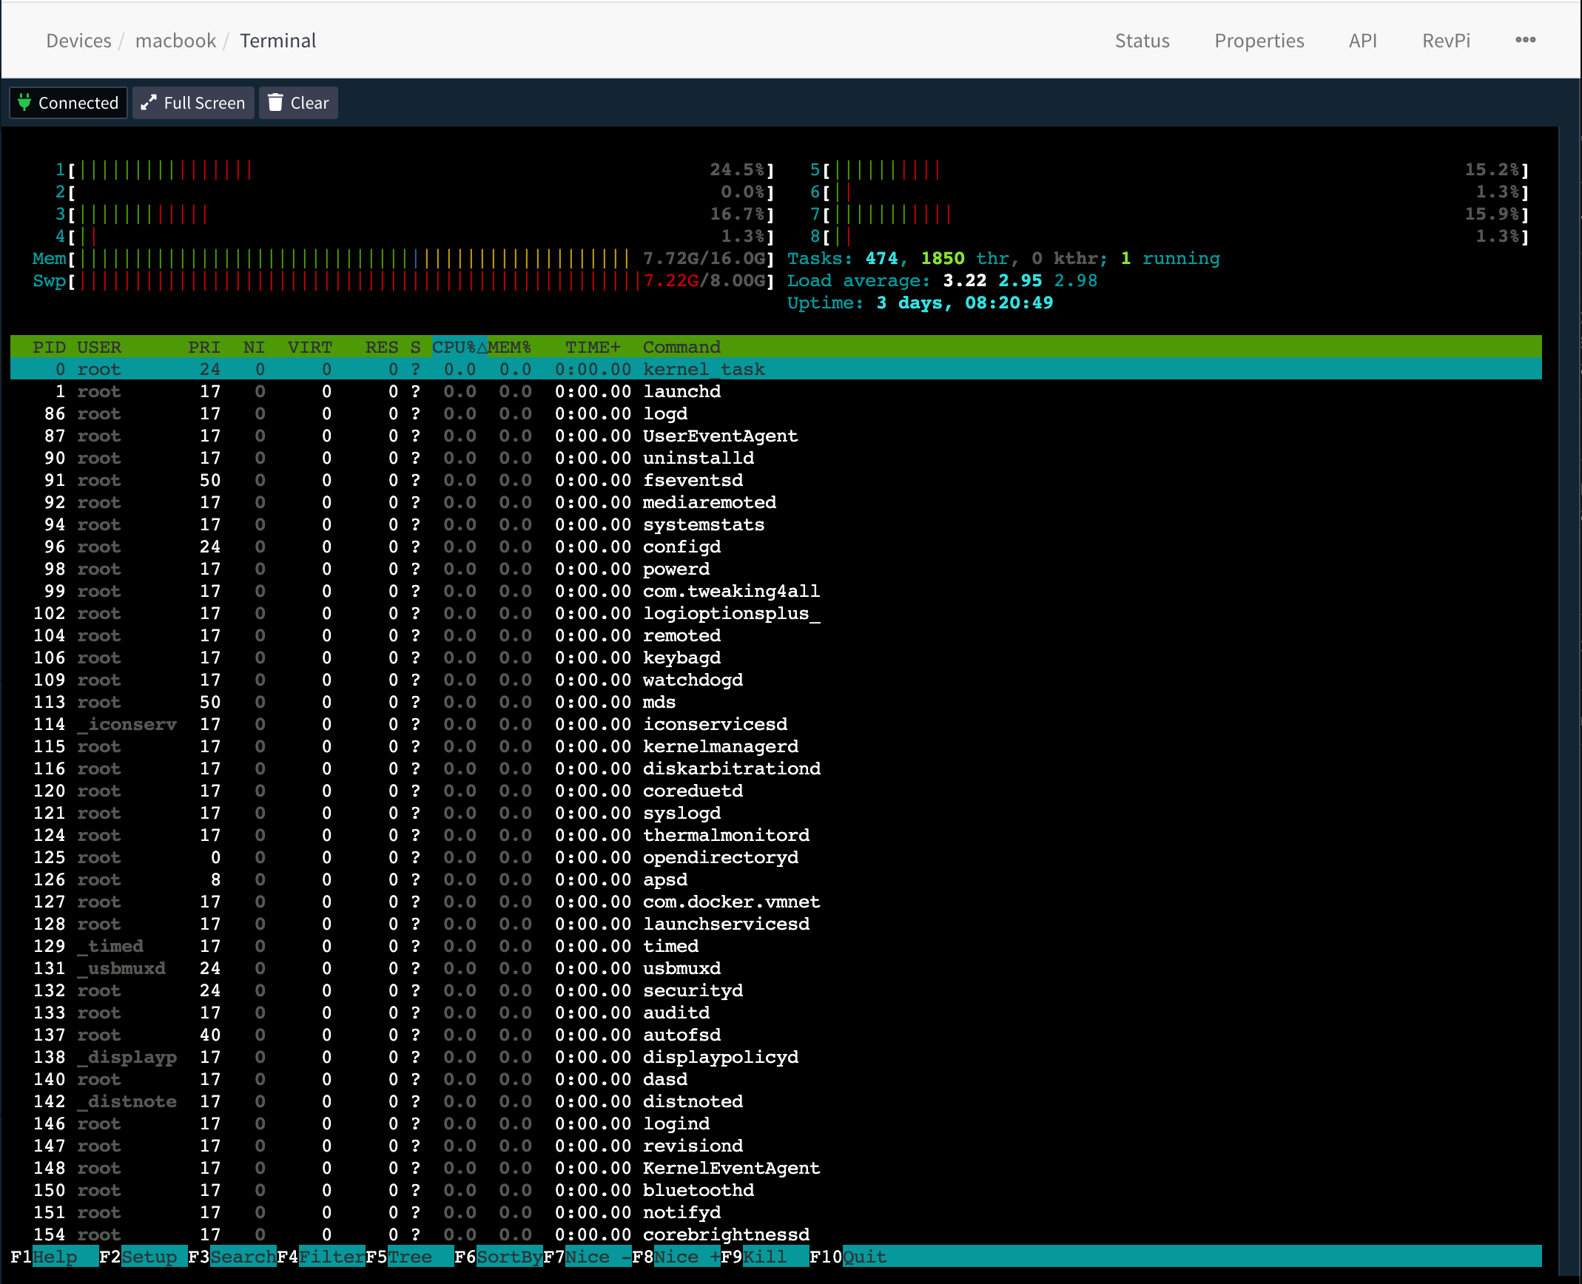Open the three-dots more menu
This screenshot has height=1284, width=1582.
click(1525, 41)
